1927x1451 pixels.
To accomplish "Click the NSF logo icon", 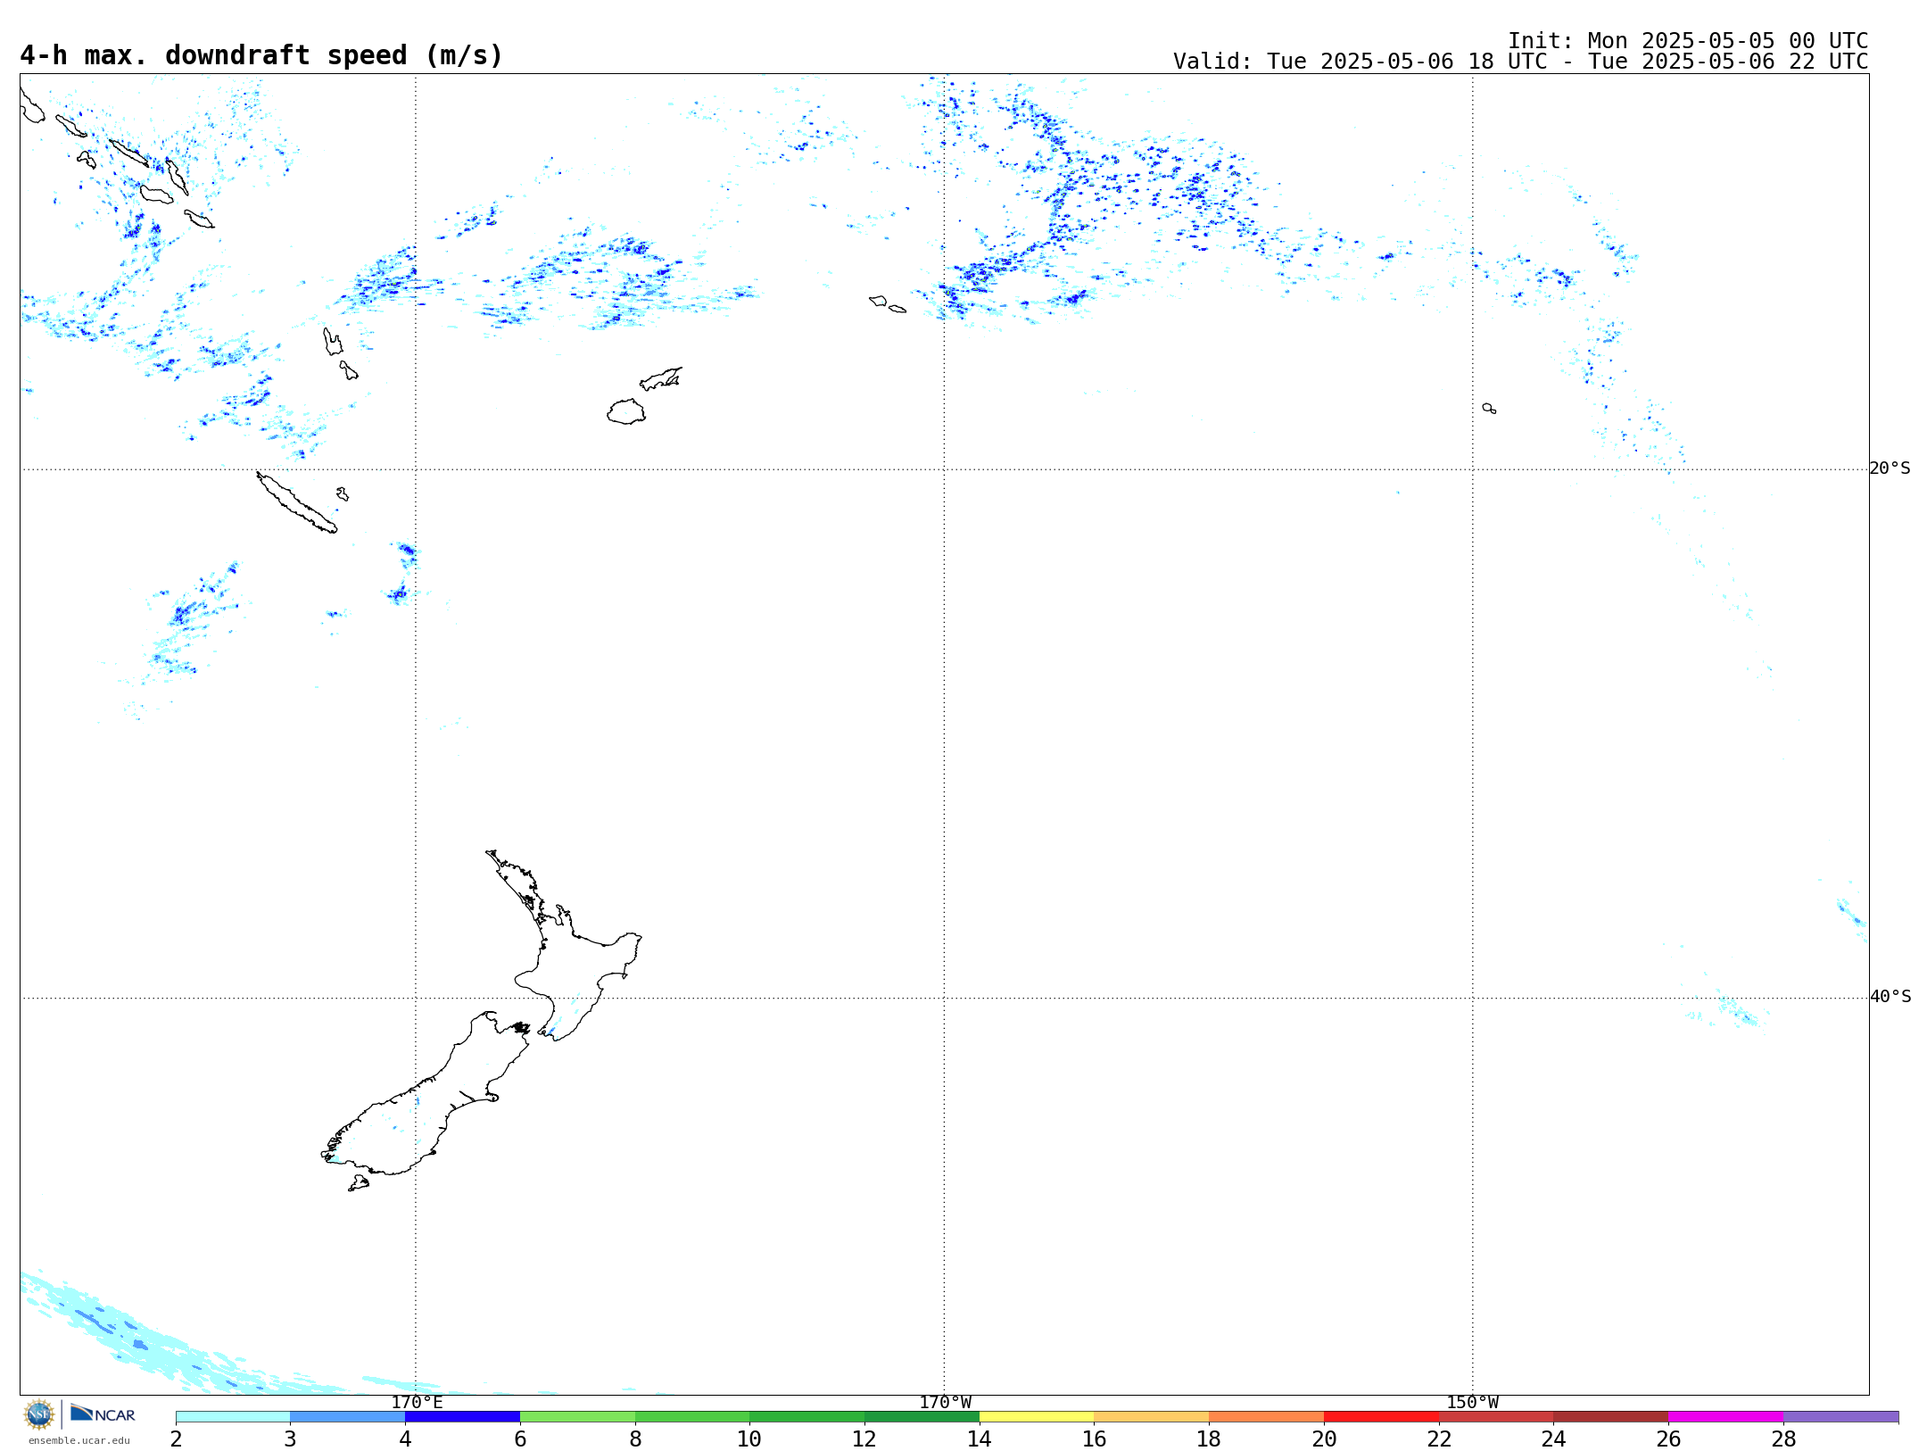I will point(39,1414).
